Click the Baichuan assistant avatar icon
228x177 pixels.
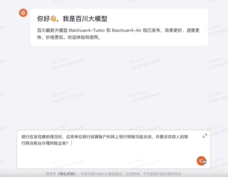(23, 13)
